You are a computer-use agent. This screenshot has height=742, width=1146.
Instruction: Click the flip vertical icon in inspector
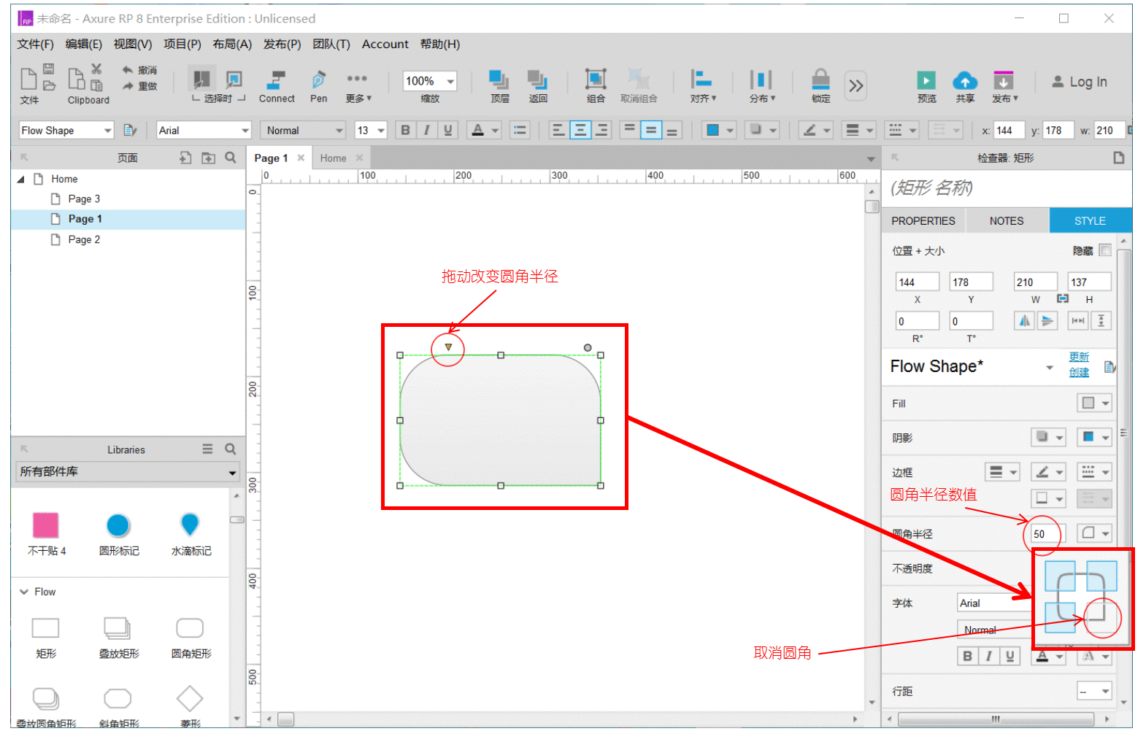point(1047,321)
